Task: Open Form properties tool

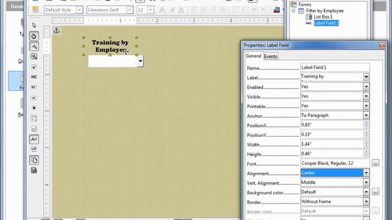Action: click(34, 56)
